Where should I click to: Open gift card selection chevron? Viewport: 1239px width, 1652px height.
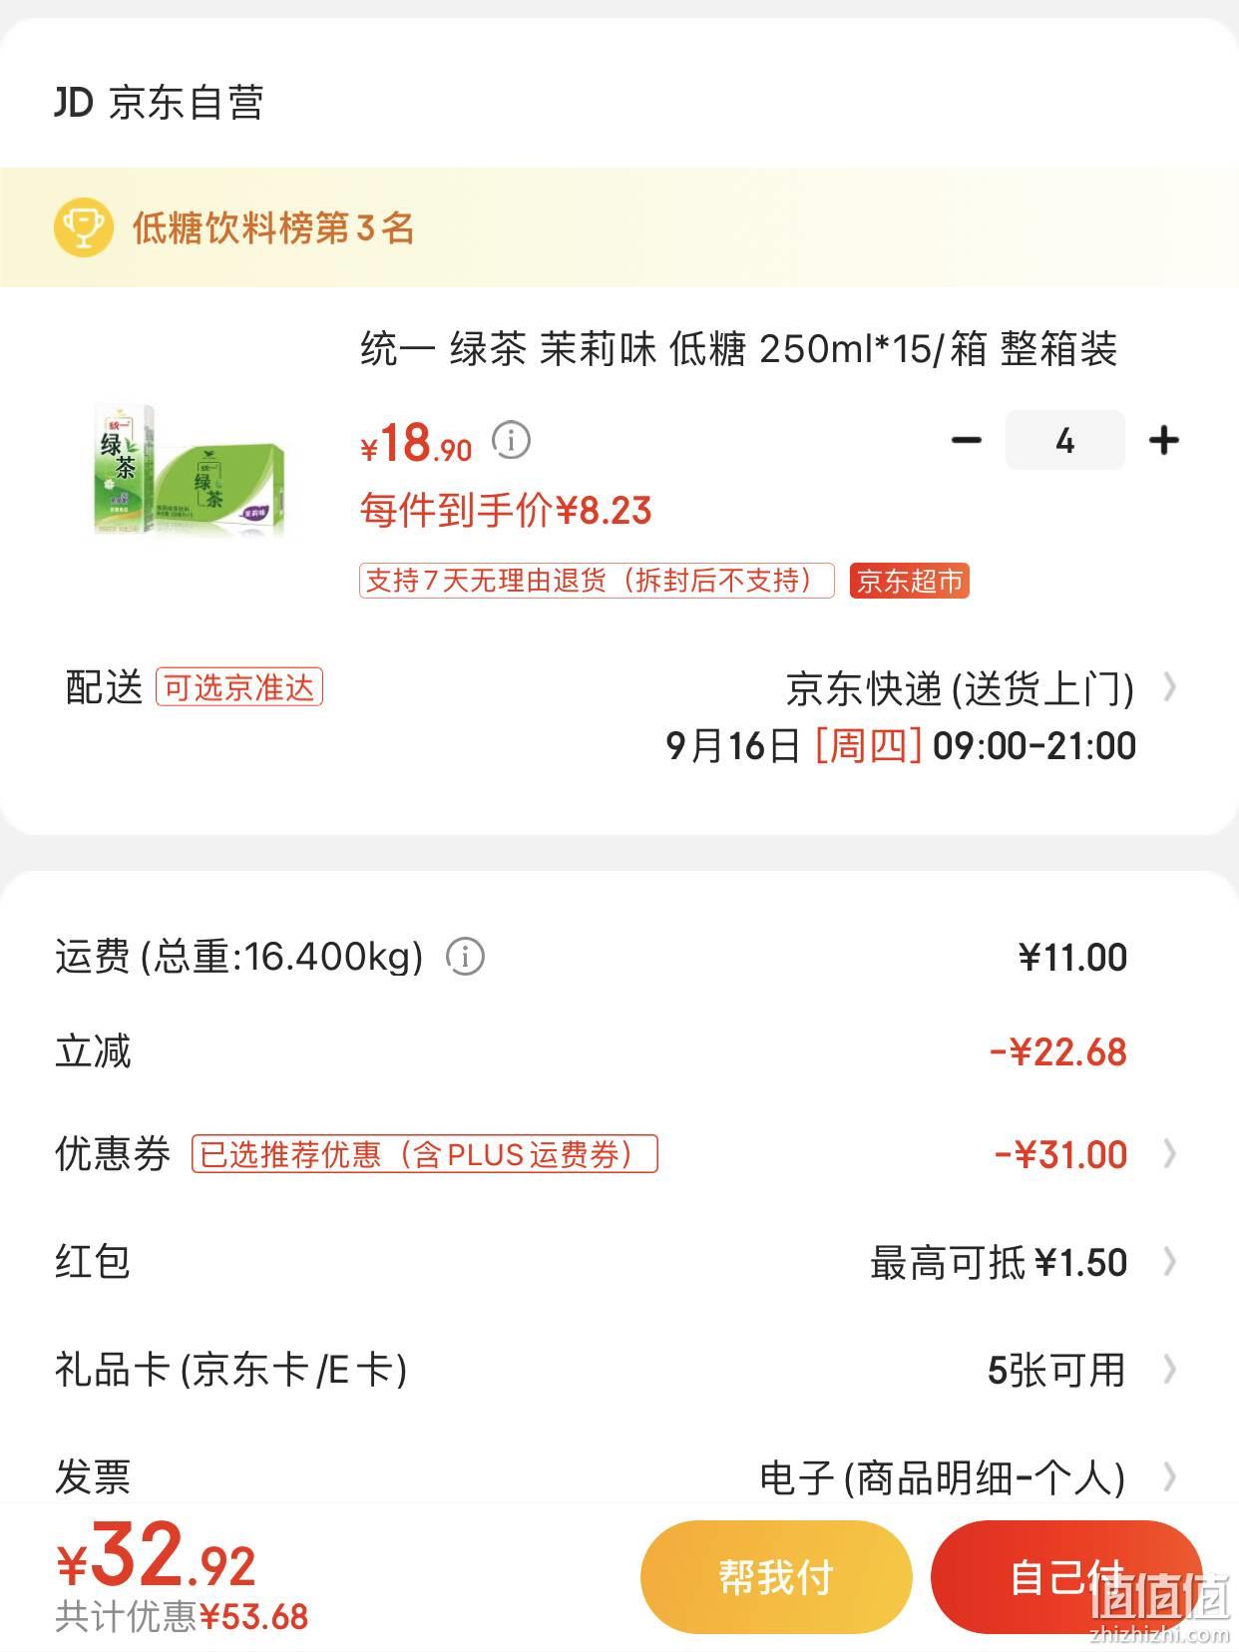(x=1170, y=1370)
